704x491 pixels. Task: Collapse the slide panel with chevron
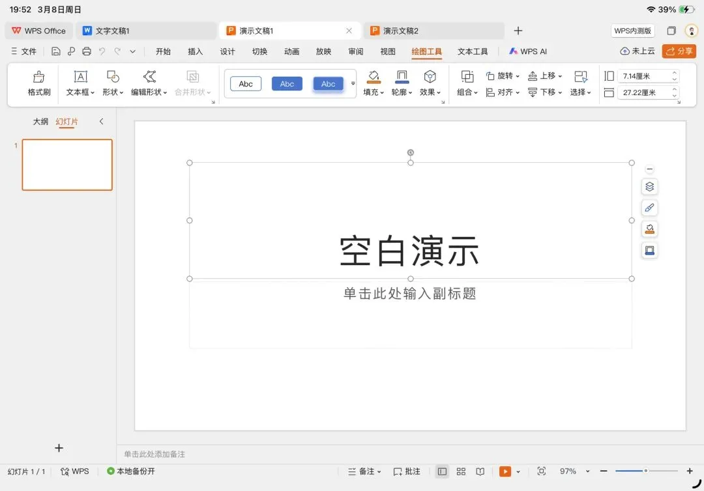click(x=102, y=121)
